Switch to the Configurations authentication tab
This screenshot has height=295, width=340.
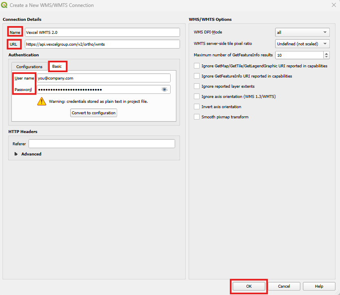pos(29,67)
